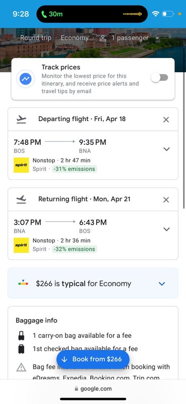Tap the Track prices graph icon

pyautogui.click(x=26, y=79)
